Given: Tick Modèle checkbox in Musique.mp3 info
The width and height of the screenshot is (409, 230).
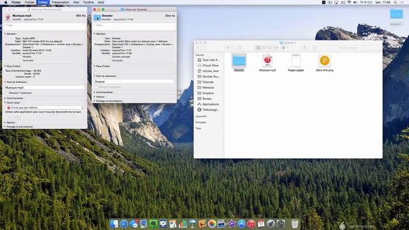Looking at the screenshot, I should 20,57.
